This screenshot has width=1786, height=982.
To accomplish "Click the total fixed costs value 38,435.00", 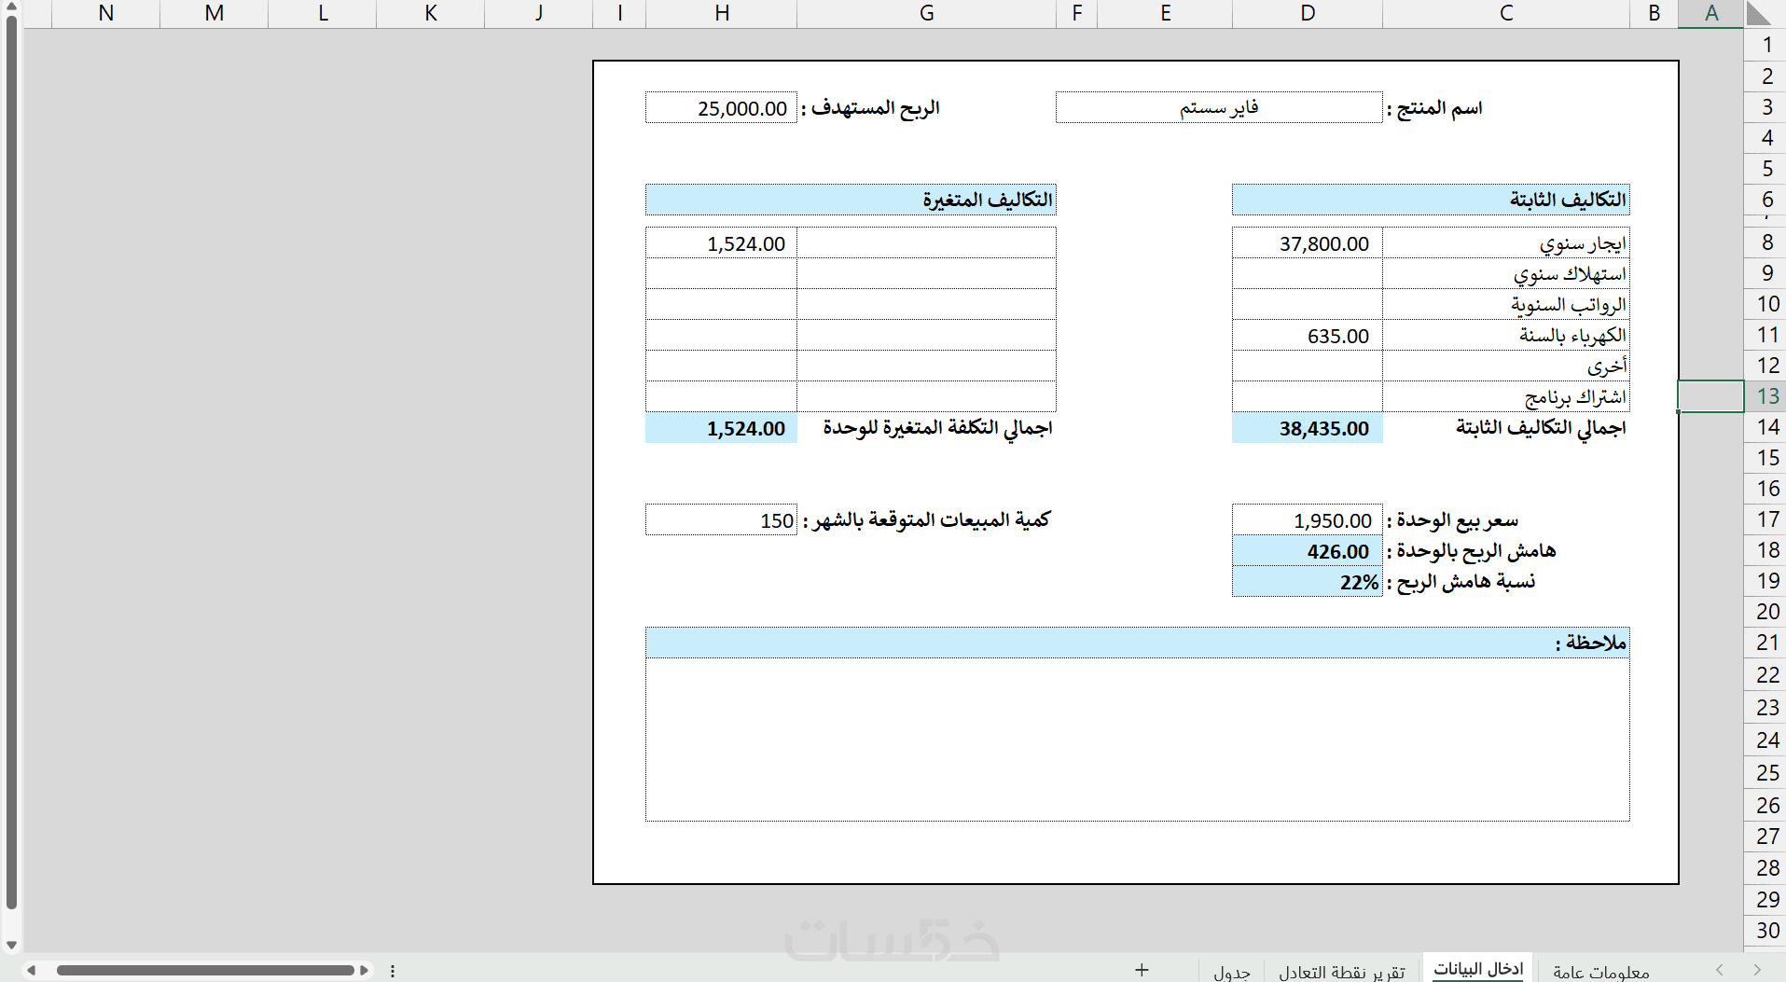I will (x=1308, y=427).
